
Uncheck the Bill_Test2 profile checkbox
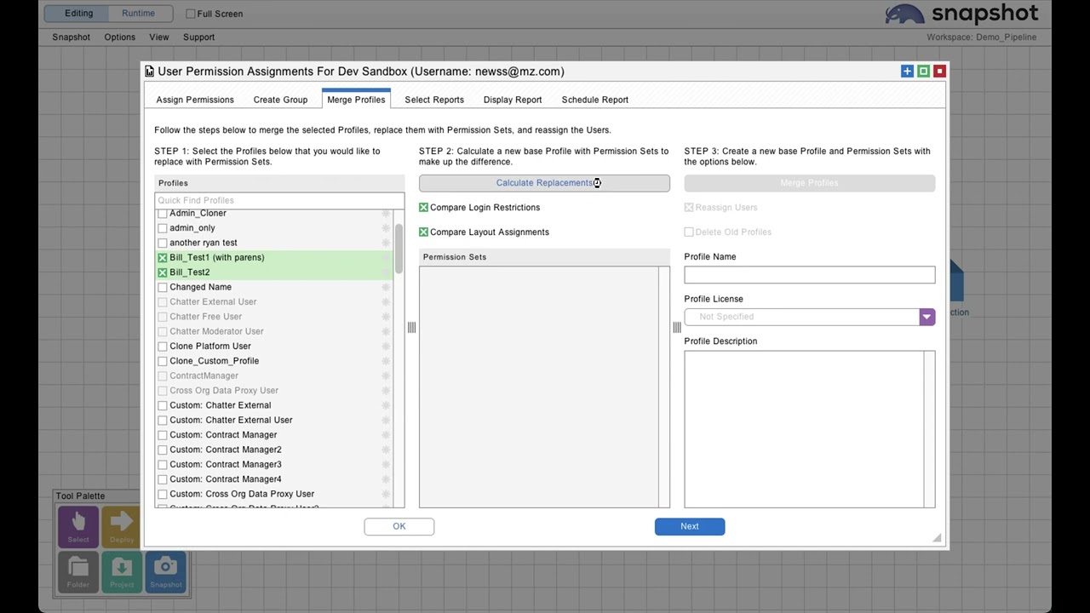(x=163, y=272)
